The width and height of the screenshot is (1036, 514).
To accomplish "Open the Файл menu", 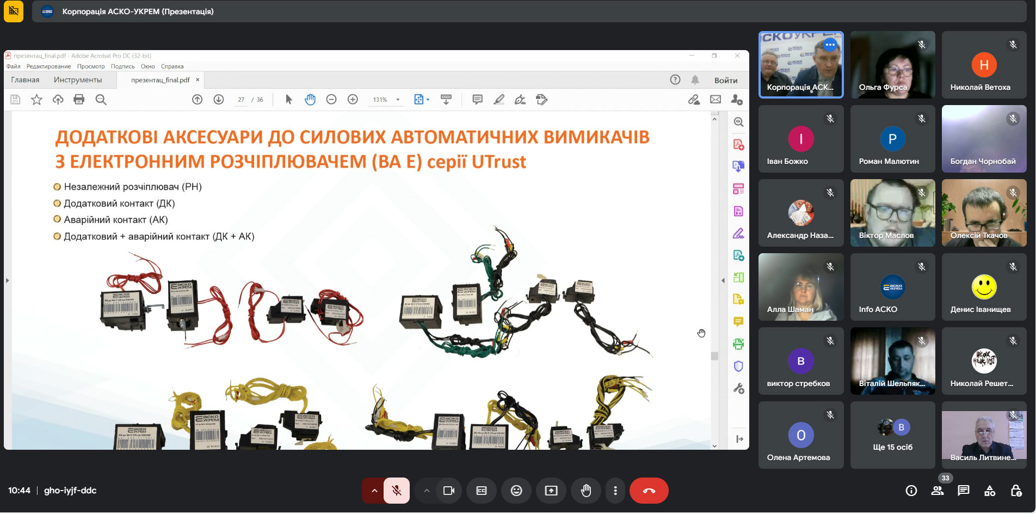I will [13, 66].
